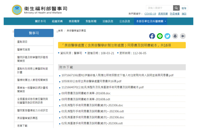197x131 pixels.
Task: Click the search magnifier button
Action: [176, 8]
